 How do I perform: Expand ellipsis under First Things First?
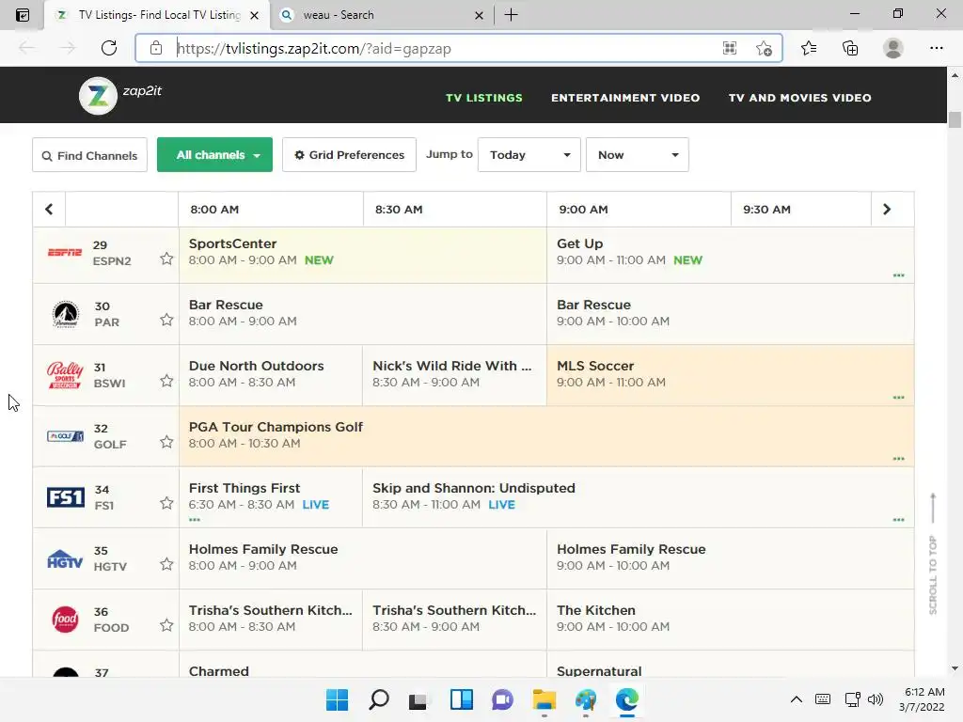pos(195,519)
